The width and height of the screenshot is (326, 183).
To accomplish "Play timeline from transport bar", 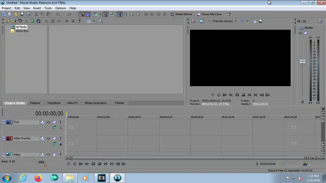I will tap(87, 164).
